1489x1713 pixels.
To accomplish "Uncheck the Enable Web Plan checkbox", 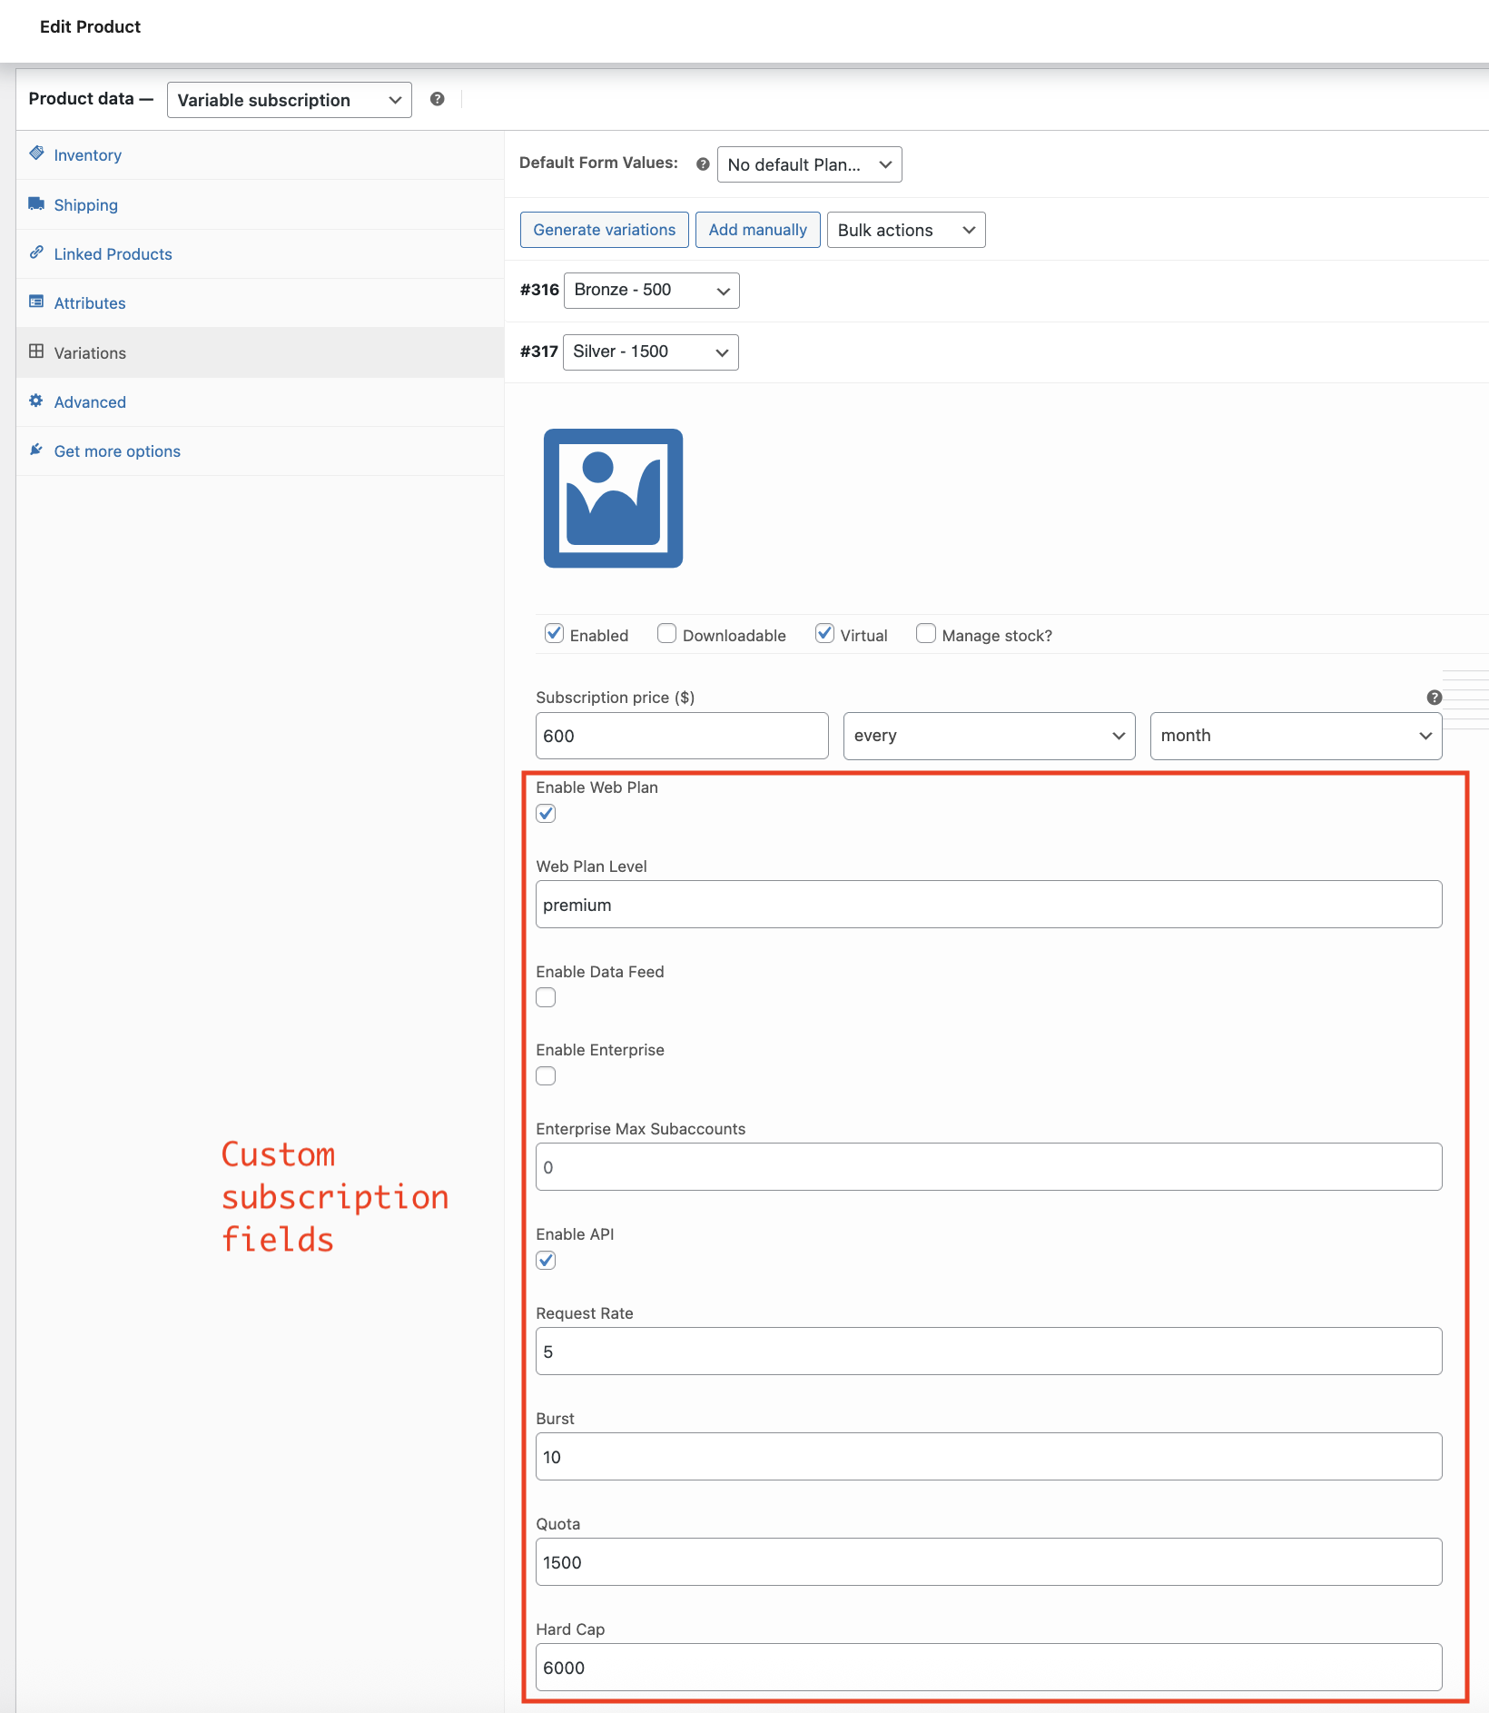I will pos(546,814).
